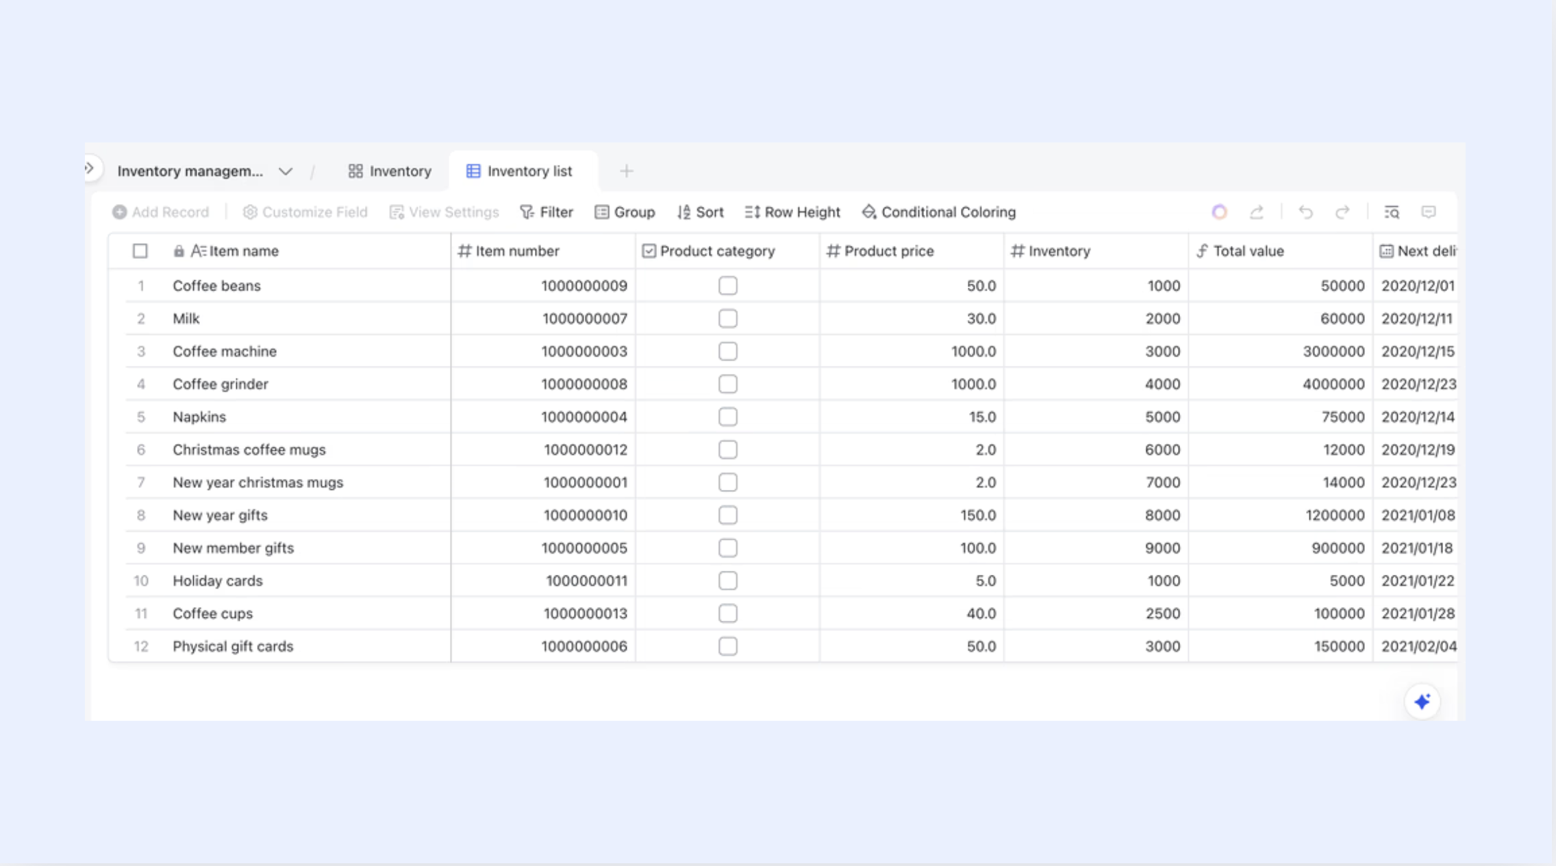
Task: Open the comments icon in toolbar
Action: (x=1429, y=212)
